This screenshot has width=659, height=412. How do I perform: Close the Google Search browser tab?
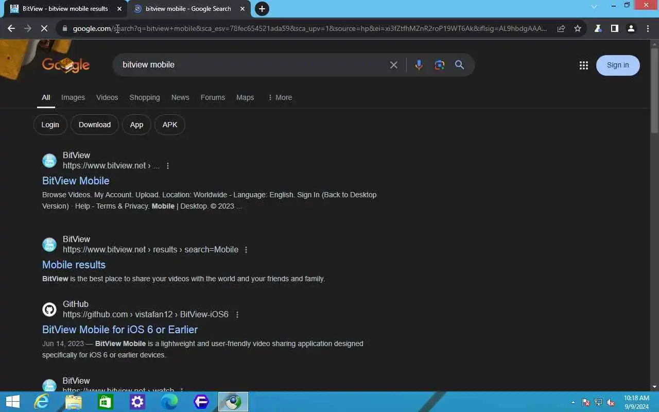[242, 9]
